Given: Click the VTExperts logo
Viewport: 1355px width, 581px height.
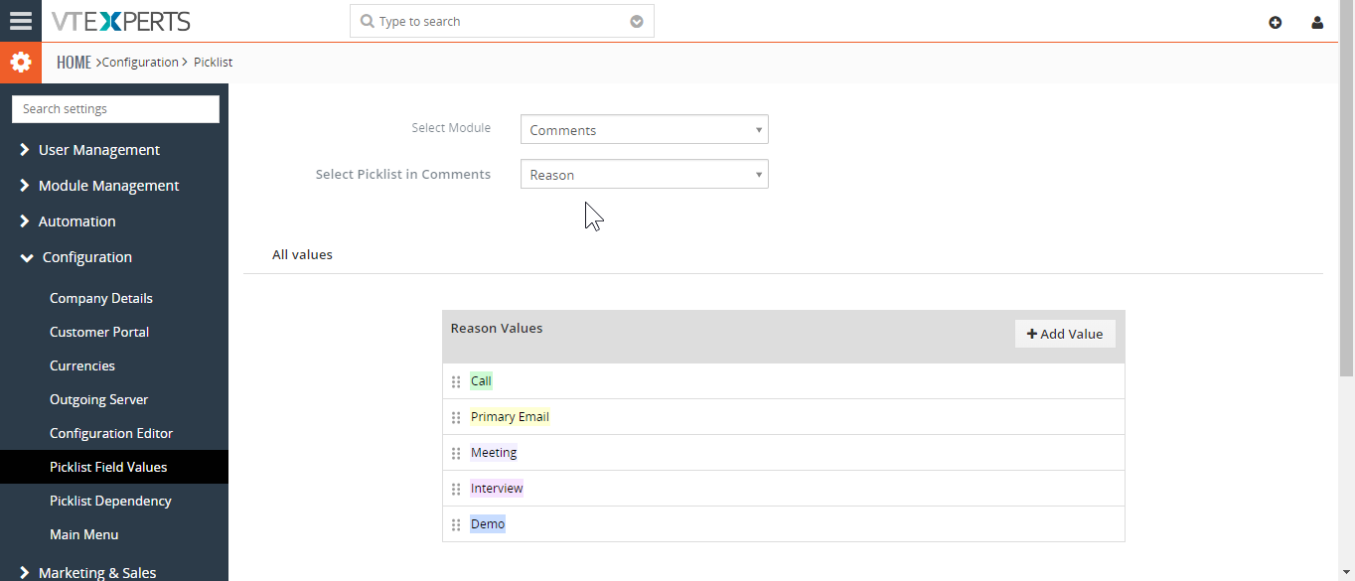Looking at the screenshot, I should pyautogui.click(x=121, y=21).
